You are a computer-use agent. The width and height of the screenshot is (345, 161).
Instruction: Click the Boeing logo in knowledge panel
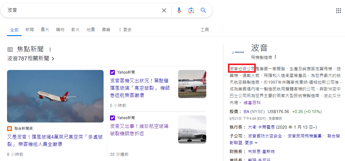click(x=238, y=52)
